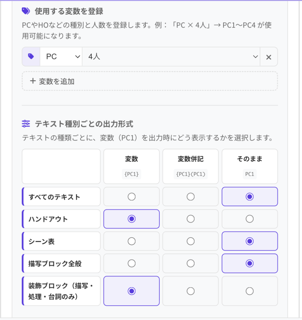This screenshot has width=302, height=320.
Task: Click the sliders icon next to テキスト種別ごとの出力形式
Action: tap(26, 124)
